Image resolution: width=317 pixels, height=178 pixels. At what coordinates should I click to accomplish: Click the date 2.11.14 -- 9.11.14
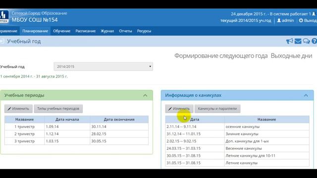(x=181, y=127)
